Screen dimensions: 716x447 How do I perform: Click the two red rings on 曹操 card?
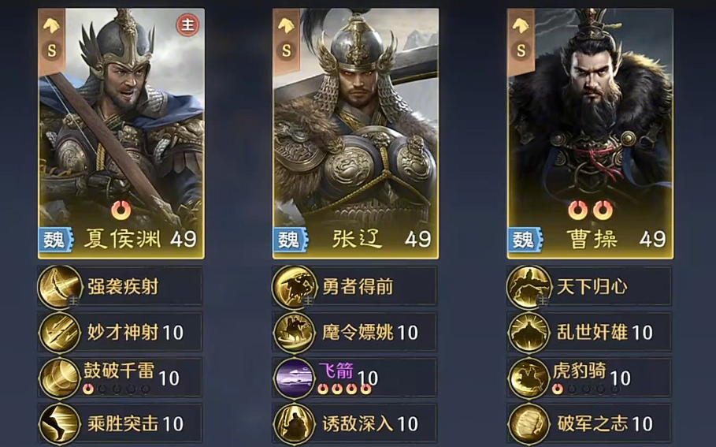point(590,210)
